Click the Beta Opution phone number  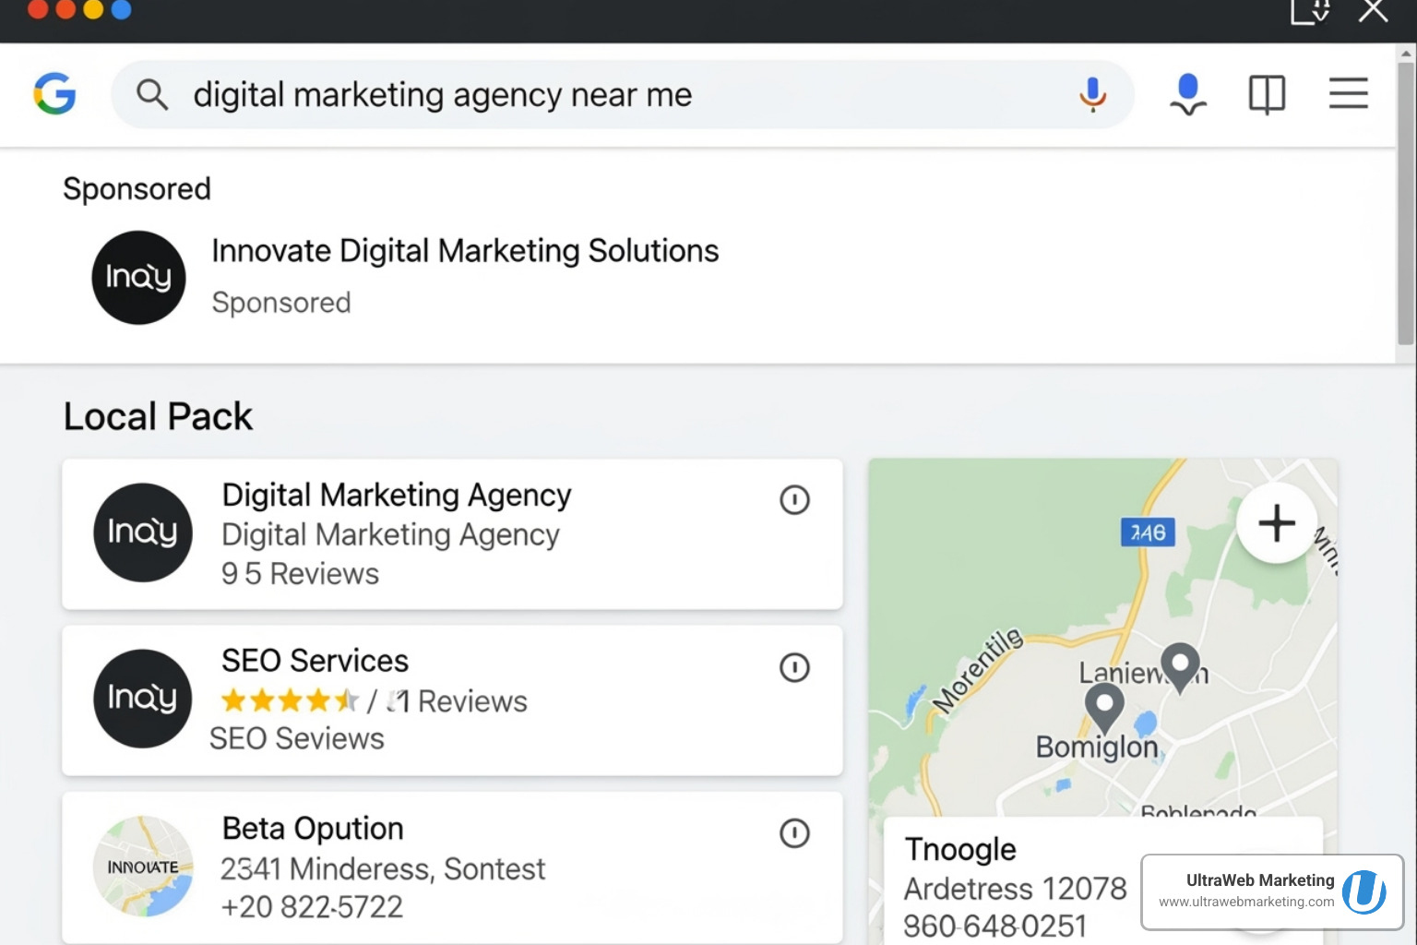pyautogui.click(x=313, y=906)
